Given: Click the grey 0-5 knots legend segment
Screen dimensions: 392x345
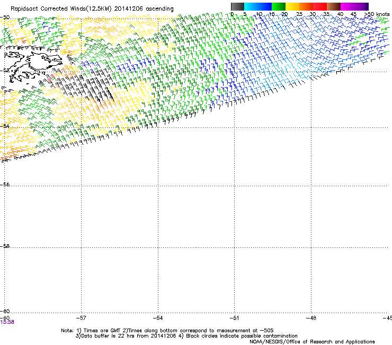Looking at the screenshot, I should point(237,6).
